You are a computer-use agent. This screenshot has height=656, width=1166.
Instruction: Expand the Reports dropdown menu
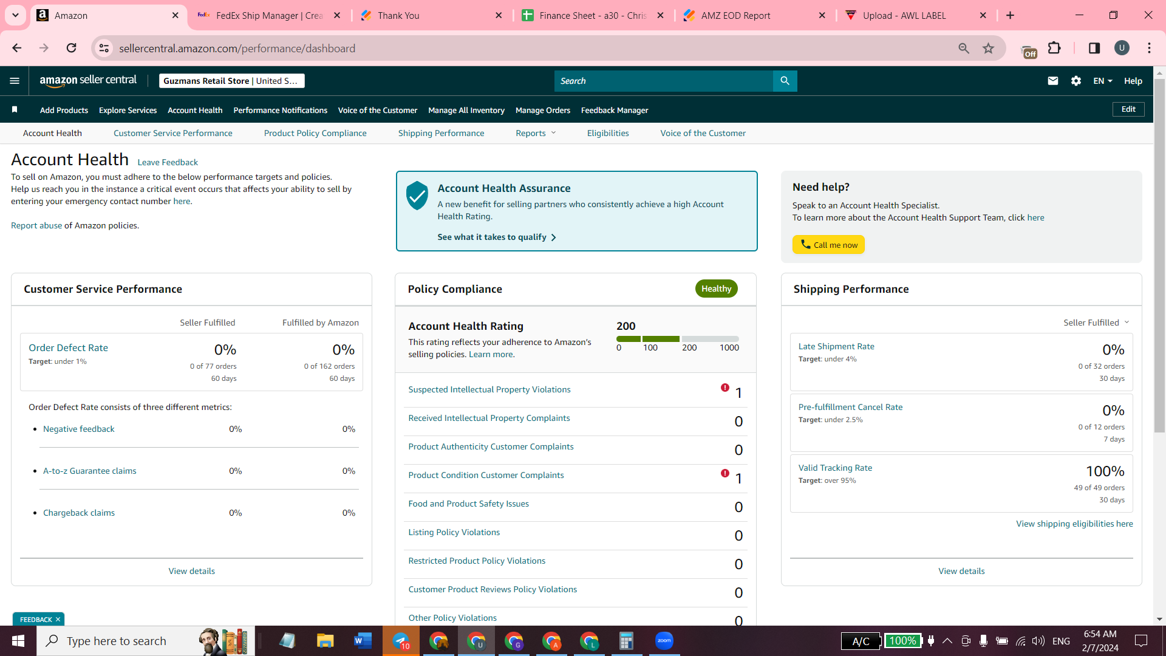(536, 133)
